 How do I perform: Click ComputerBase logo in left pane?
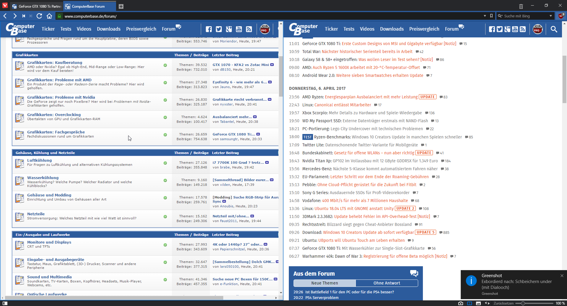click(x=20, y=29)
